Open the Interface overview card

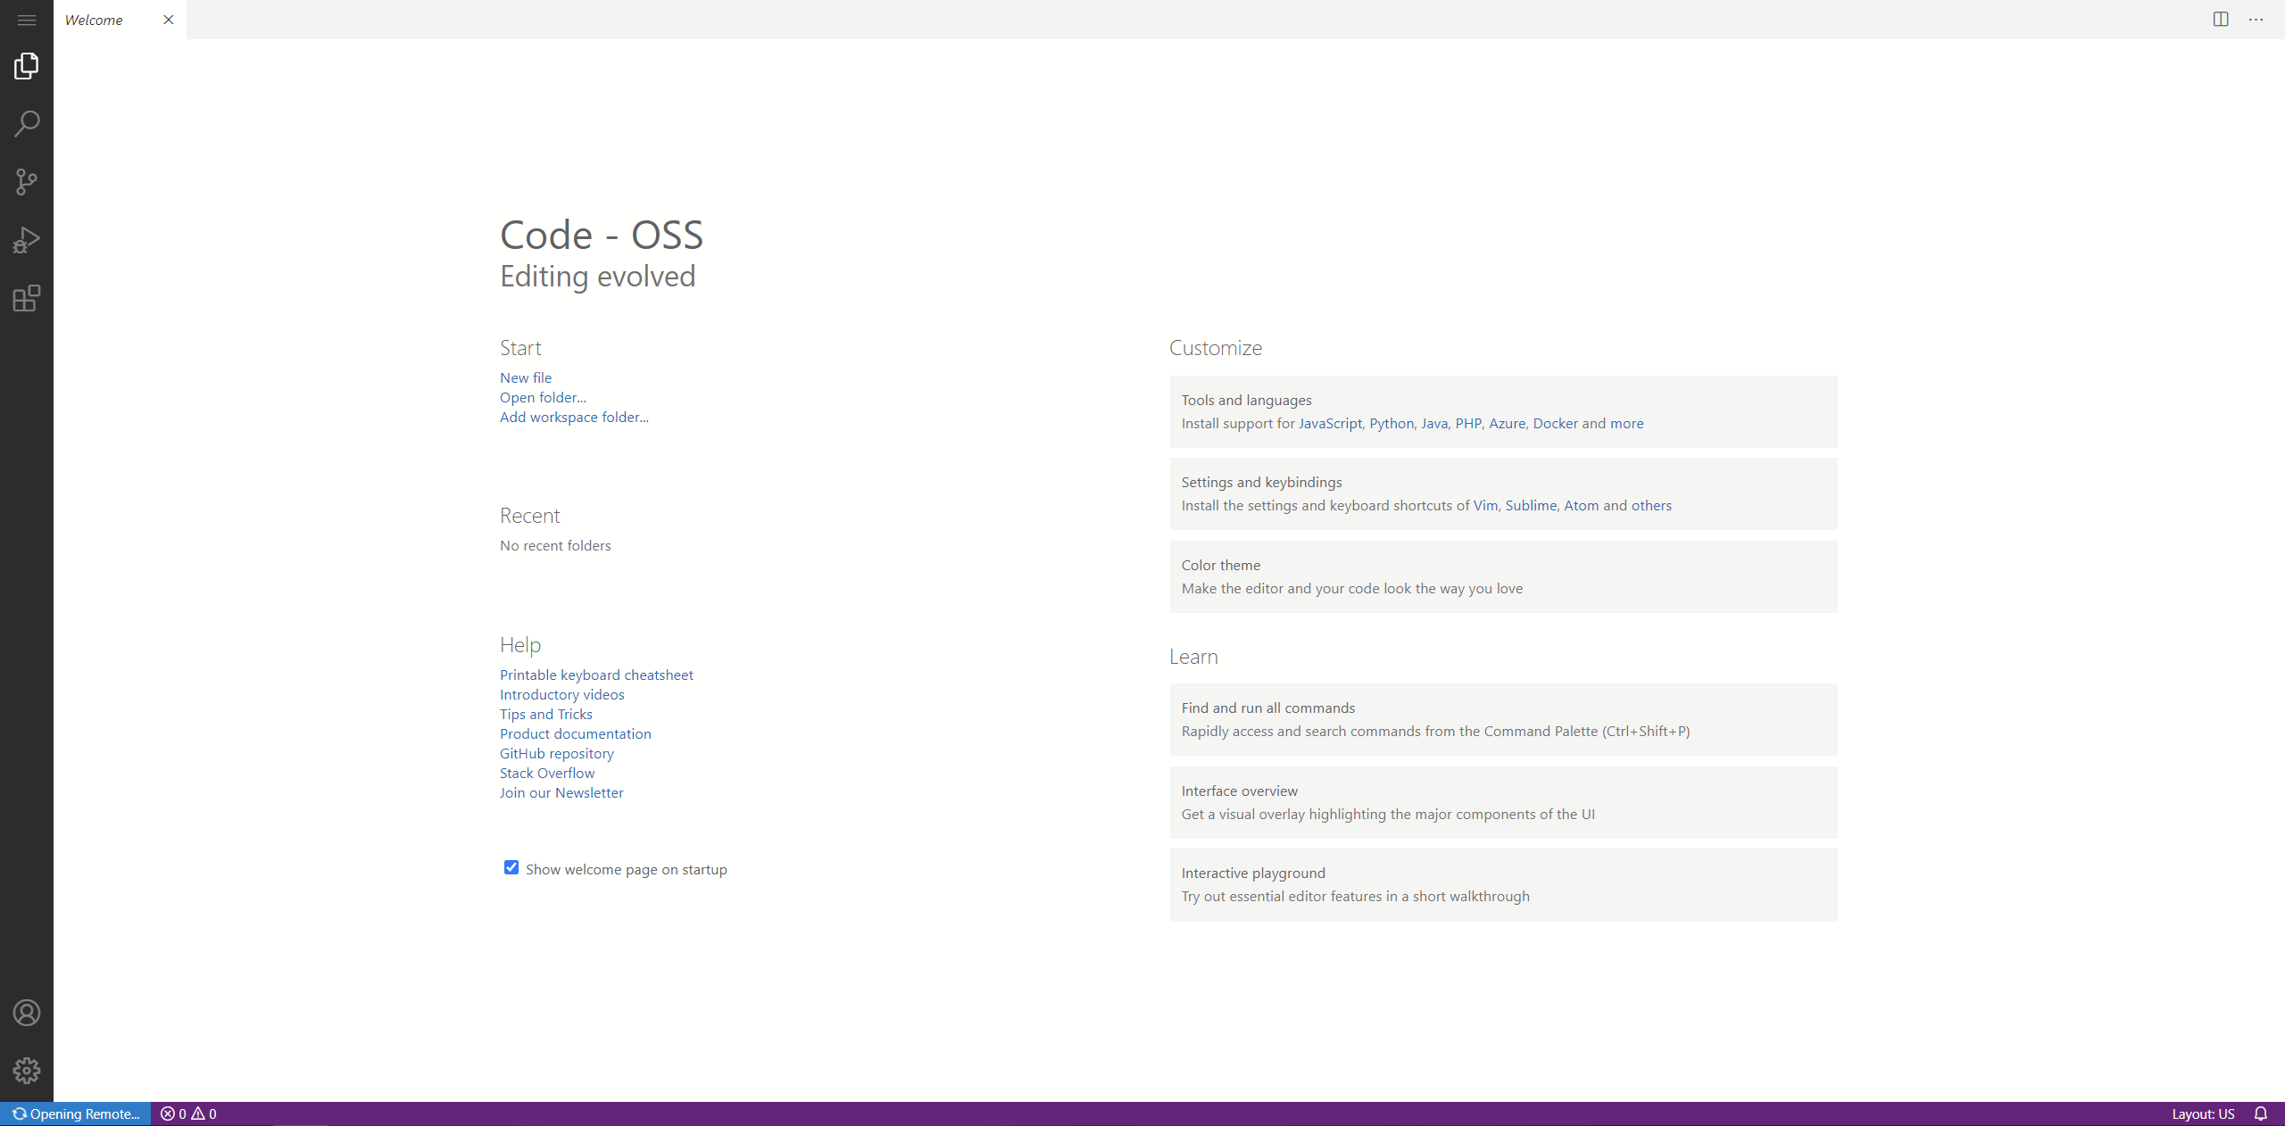pos(1503,802)
